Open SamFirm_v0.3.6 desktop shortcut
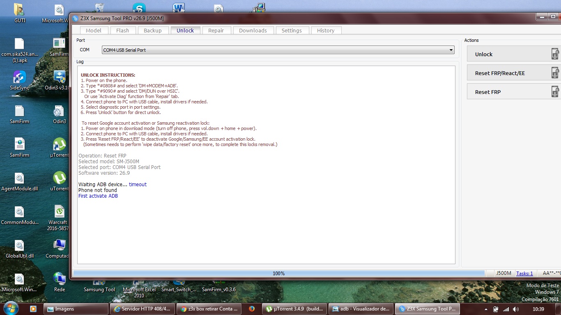Viewport: 561px width, 315px height. [219, 286]
